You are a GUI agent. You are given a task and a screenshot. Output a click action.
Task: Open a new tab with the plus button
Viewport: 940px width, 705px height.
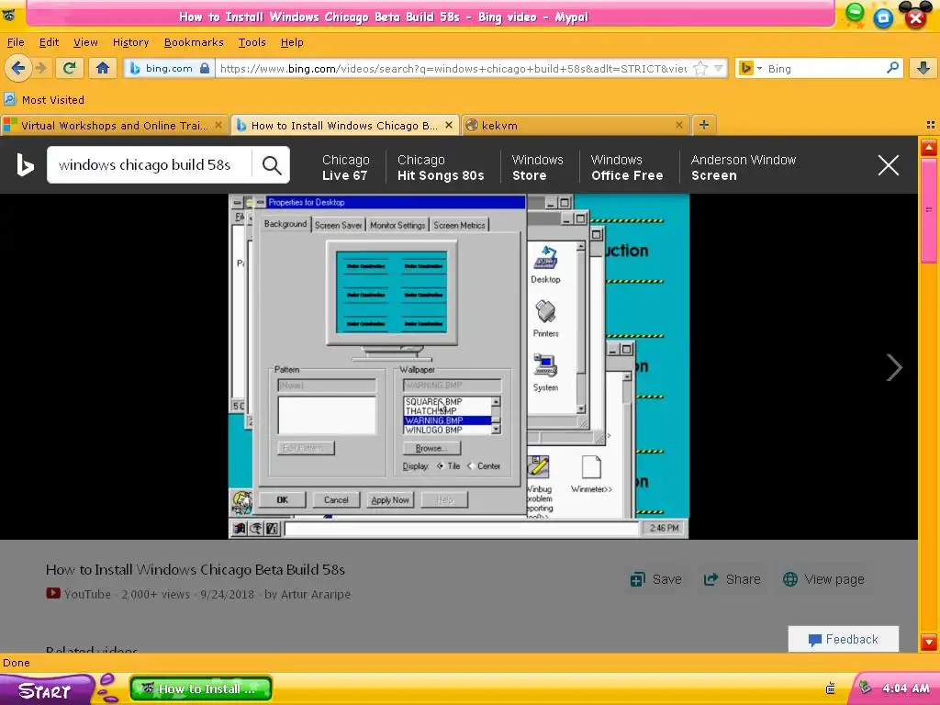[x=704, y=125]
